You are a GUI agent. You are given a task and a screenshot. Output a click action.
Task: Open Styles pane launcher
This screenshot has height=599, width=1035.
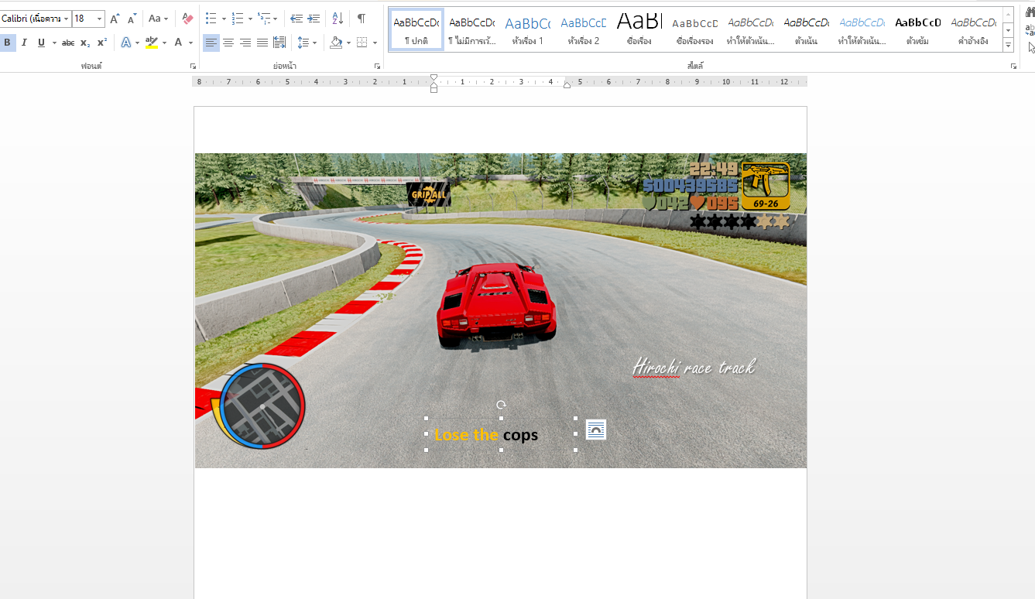tap(1013, 67)
